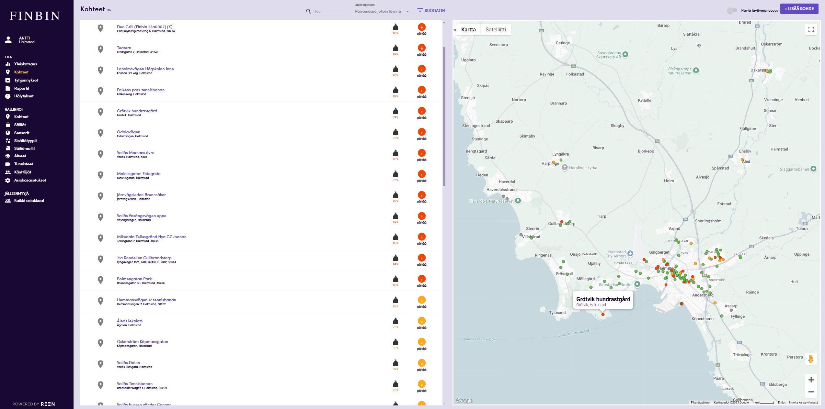The image size is (825, 409).
Task: Click the search magnifier icon
Action: click(x=308, y=11)
